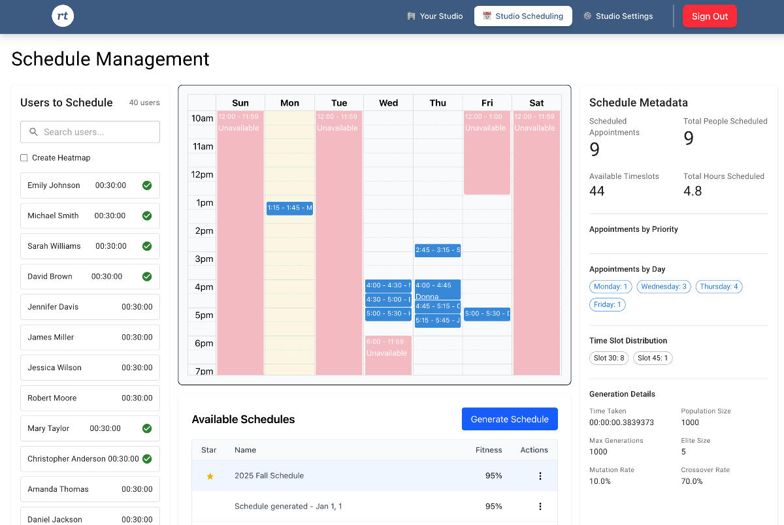
Task: Click Mary Taylor's green checkmark icon
Action: [x=147, y=428]
